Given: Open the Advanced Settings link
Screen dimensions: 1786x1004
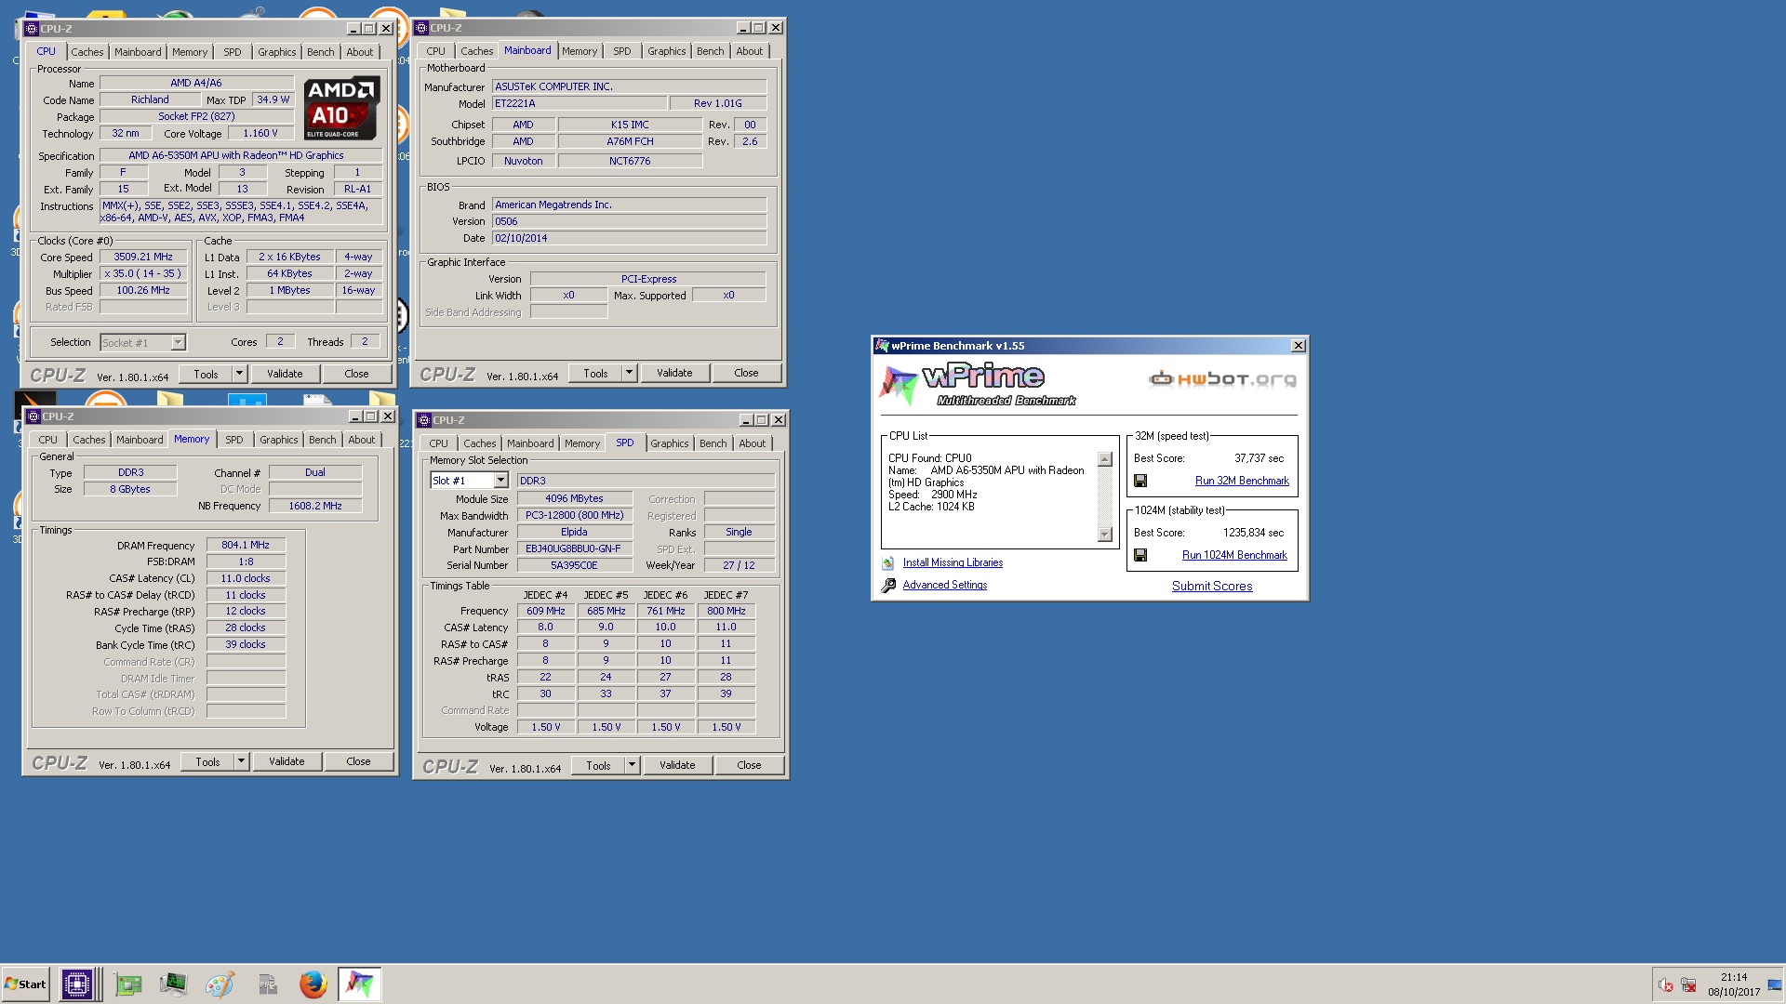Looking at the screenshot, I should pyautogui.click(x=945, y=585).
